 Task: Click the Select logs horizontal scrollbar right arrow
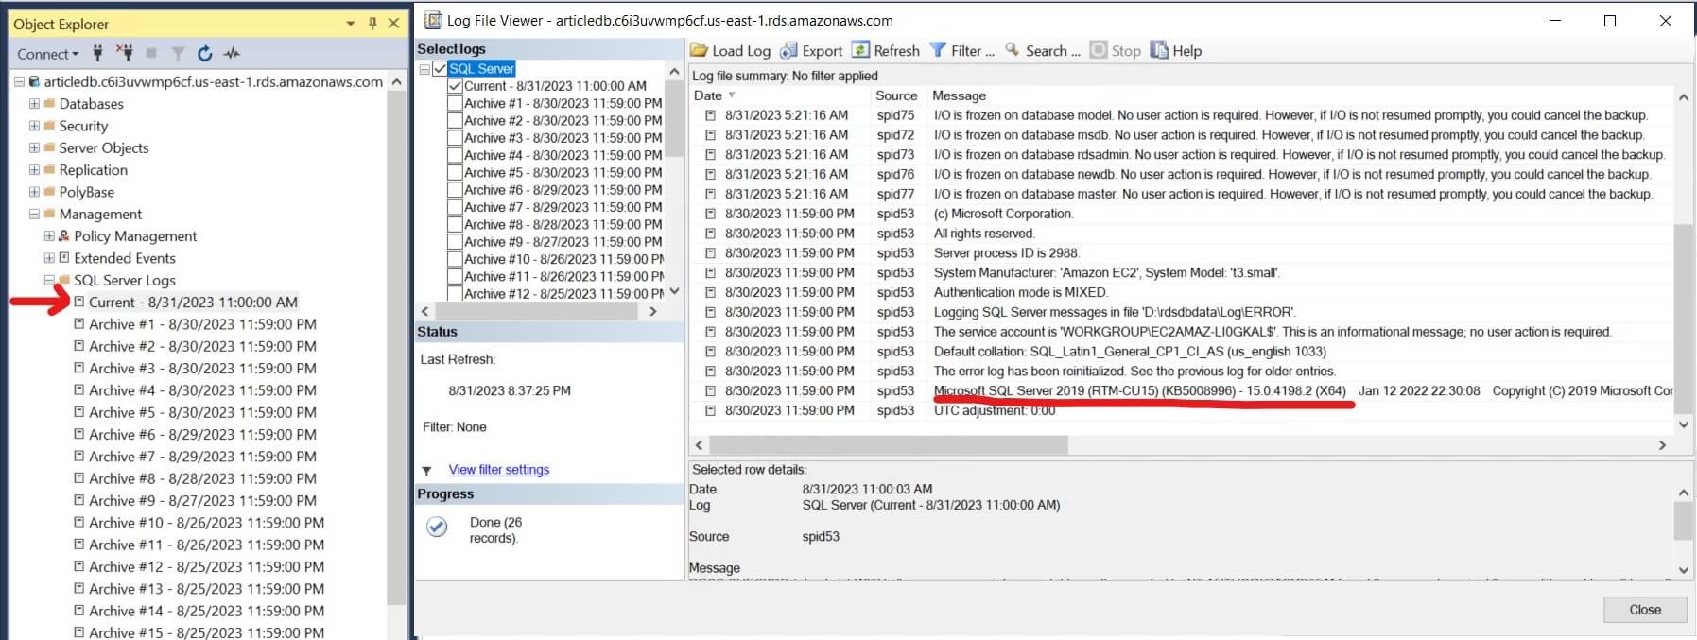click(x=653, y=311)
